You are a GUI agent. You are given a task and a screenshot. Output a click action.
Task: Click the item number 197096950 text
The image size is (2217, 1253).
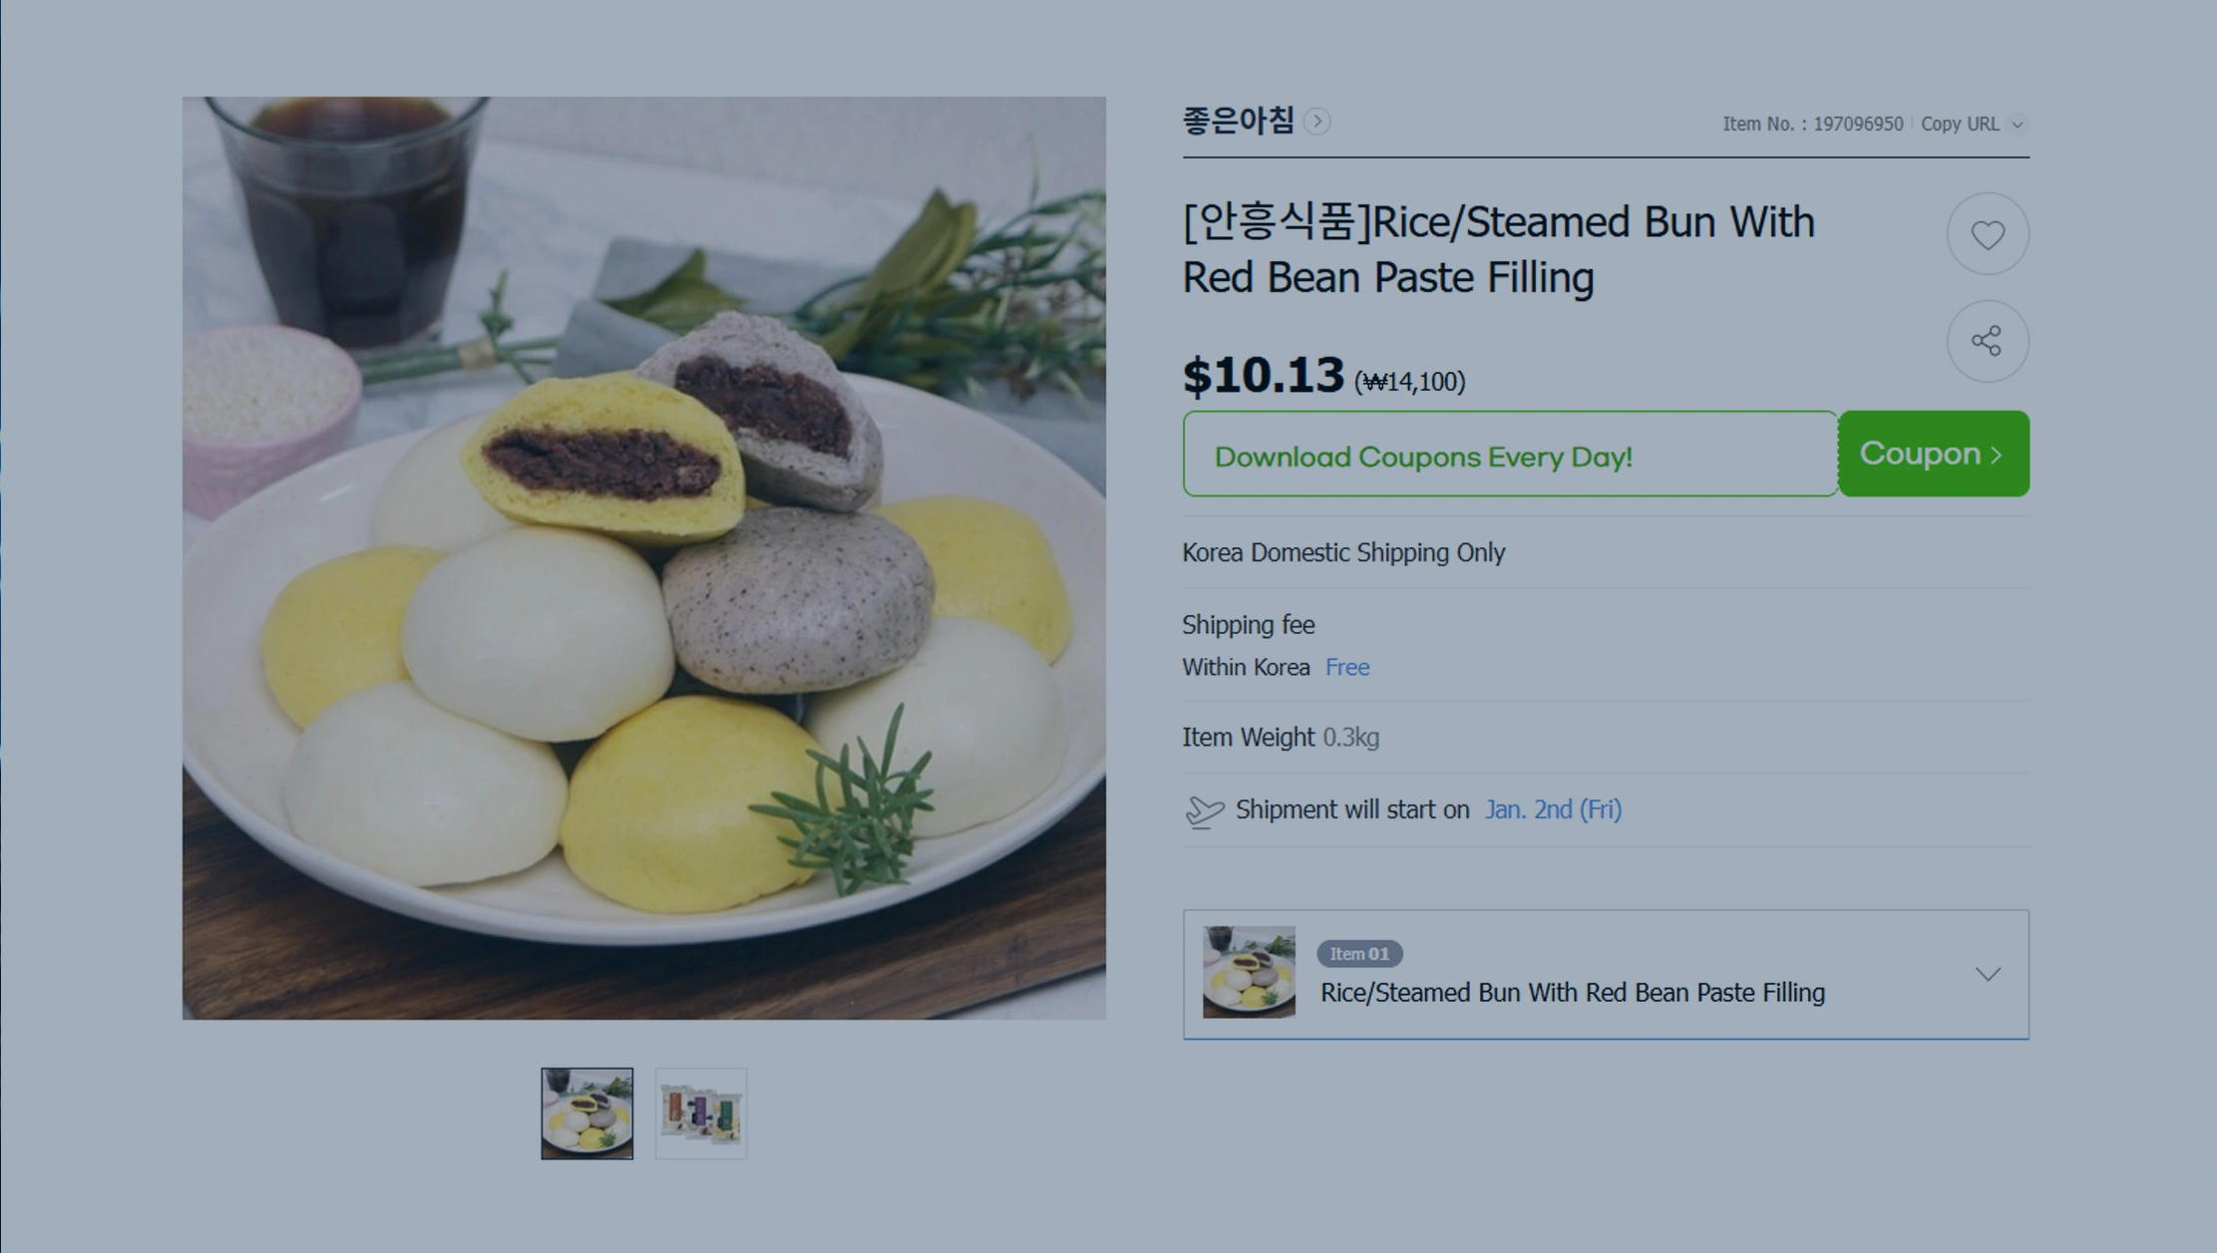point(1857,125)
